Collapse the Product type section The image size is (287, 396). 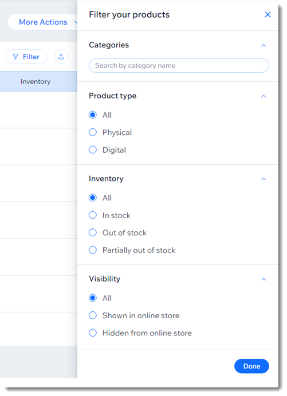[264, 96]
